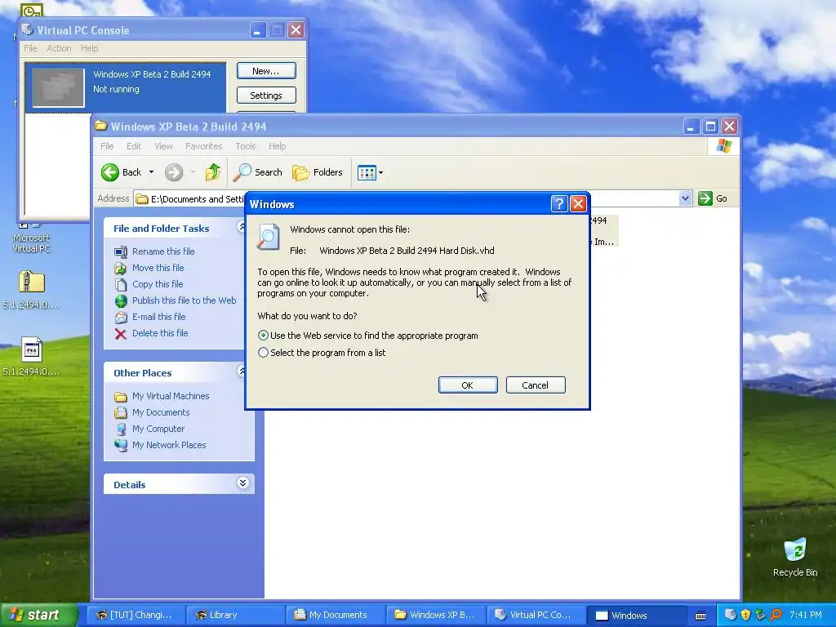
Task: Open the Action menu in Virtual PC Console
Action: (x=59, y=48)
